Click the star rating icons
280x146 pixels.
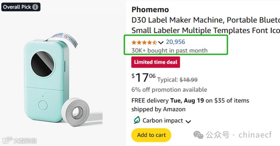point(144,42)
